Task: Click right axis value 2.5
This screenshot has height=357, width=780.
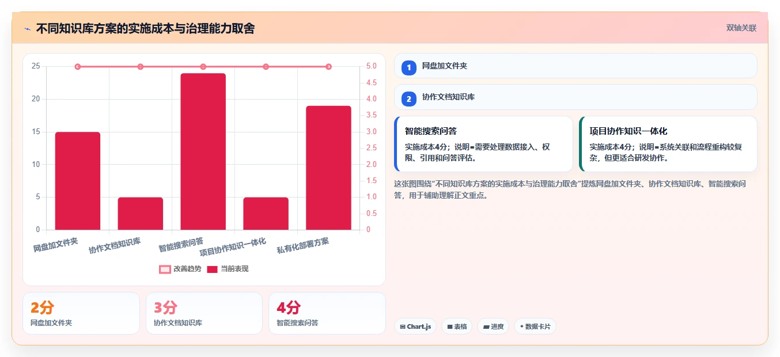Action: [372, 148]
